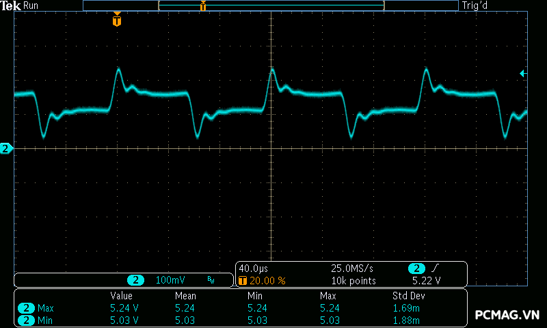Click the waveform record overview bar
Viewport: 547px width, 328px height.
tap(271, 6)
